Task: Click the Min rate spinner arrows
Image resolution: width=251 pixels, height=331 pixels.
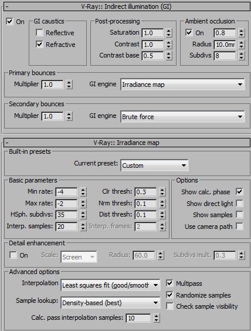Action: 83,192
